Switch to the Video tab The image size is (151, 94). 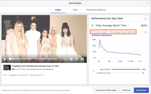tap(58, 10)
